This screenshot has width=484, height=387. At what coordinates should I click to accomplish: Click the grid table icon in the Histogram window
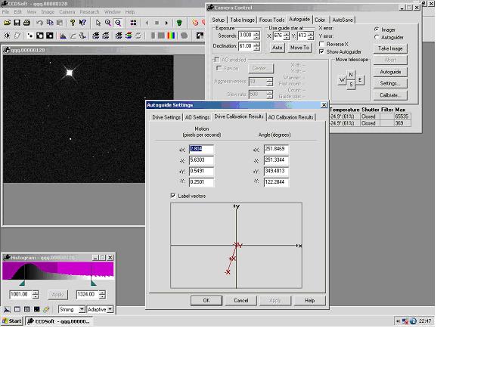pyautogui.click(x=27, y=309)
